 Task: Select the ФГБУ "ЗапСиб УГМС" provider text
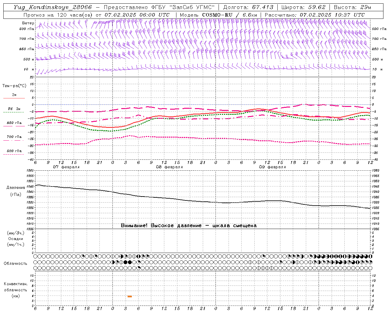(183, 7)
